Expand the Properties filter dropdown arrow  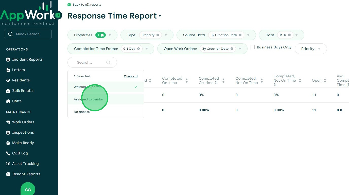tap(110, 35)
